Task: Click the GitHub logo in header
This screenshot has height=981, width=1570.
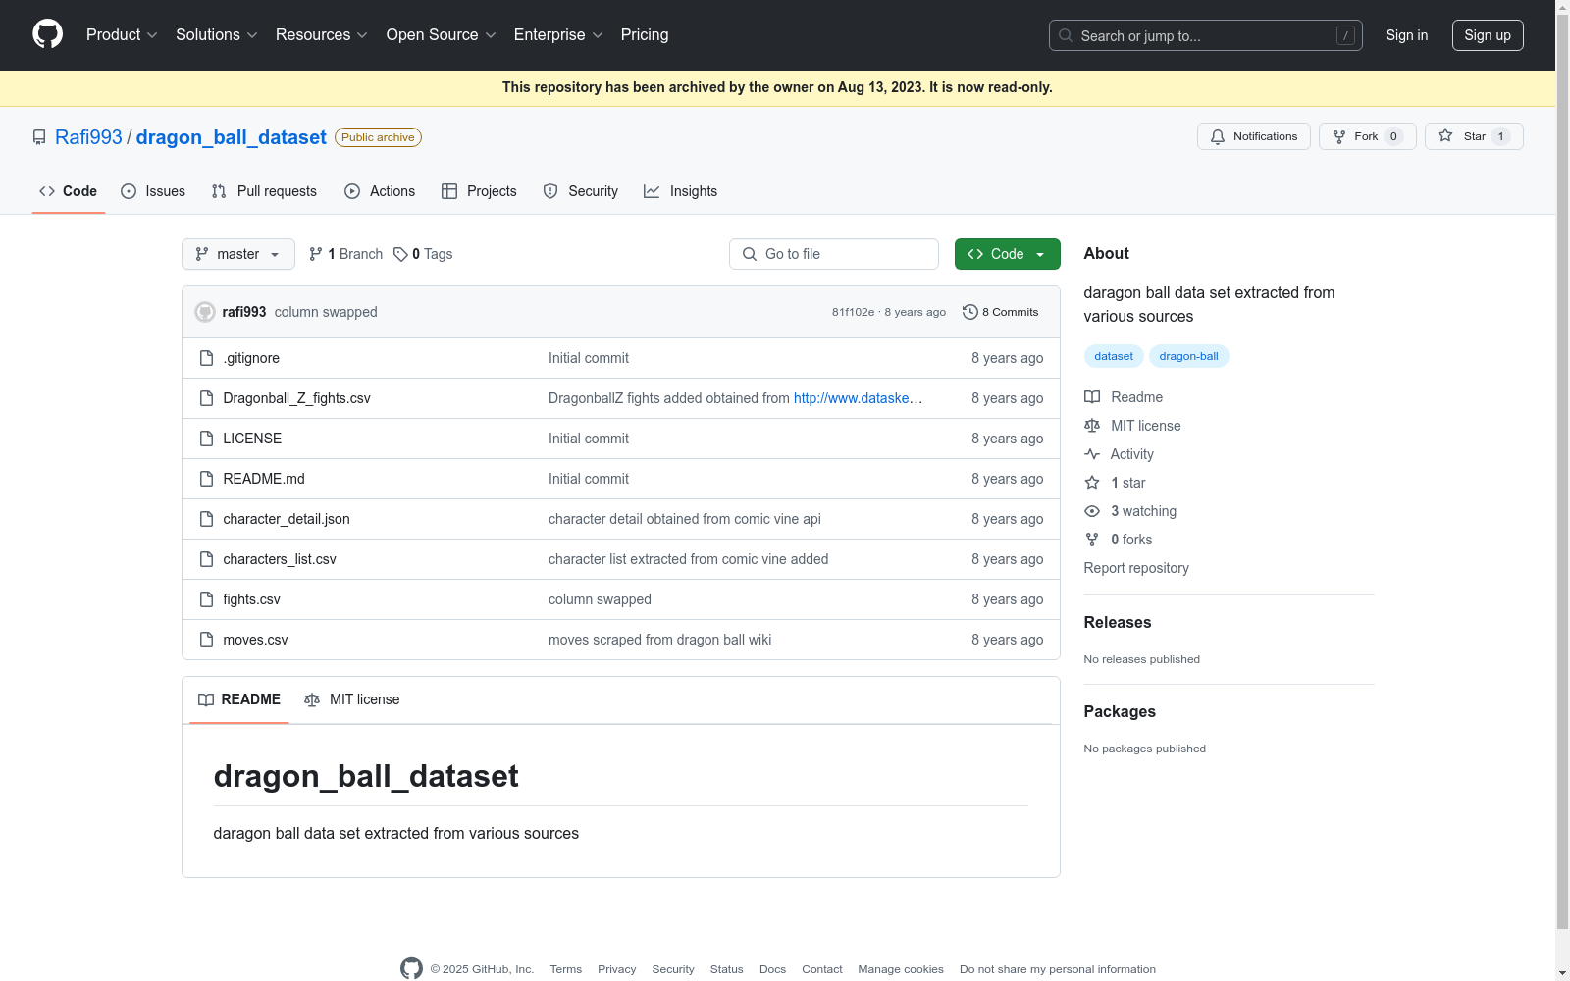Action: click(47, 34)
